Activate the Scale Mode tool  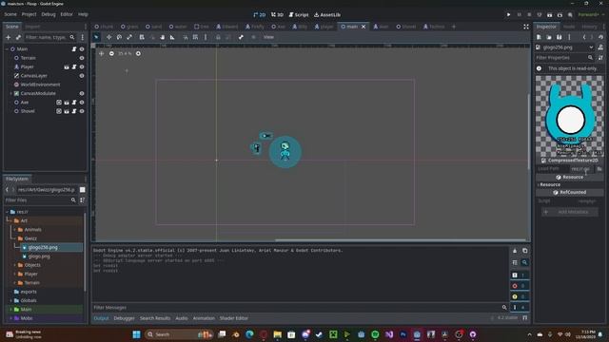(129, 37)
